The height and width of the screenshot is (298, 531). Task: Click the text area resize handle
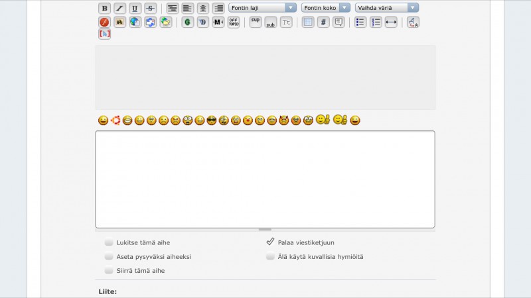coord(265,230)
